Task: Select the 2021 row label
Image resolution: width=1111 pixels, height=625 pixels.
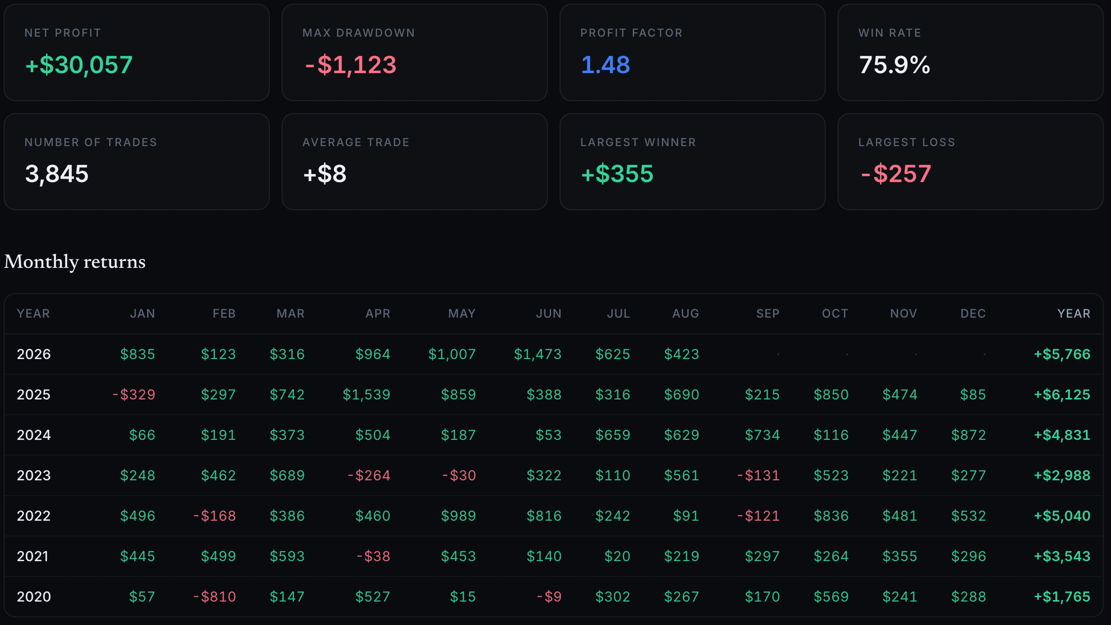Action: point(33,556)
